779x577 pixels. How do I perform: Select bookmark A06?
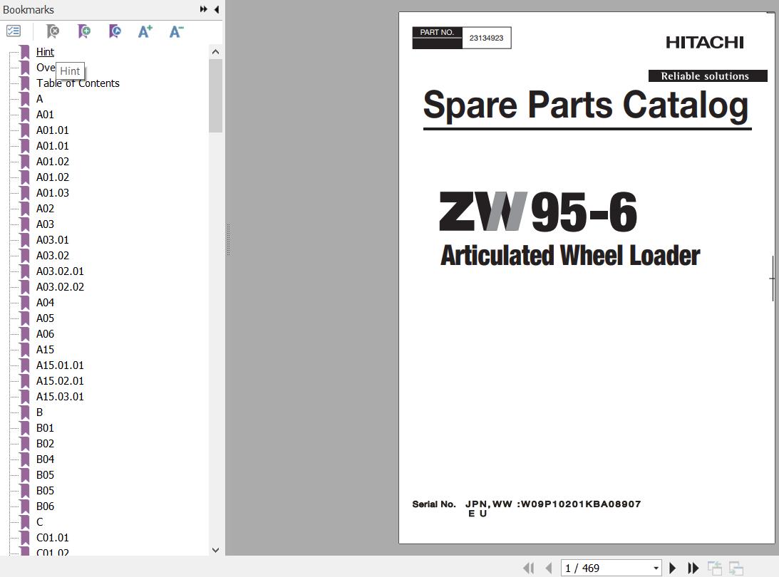[45, 333]
